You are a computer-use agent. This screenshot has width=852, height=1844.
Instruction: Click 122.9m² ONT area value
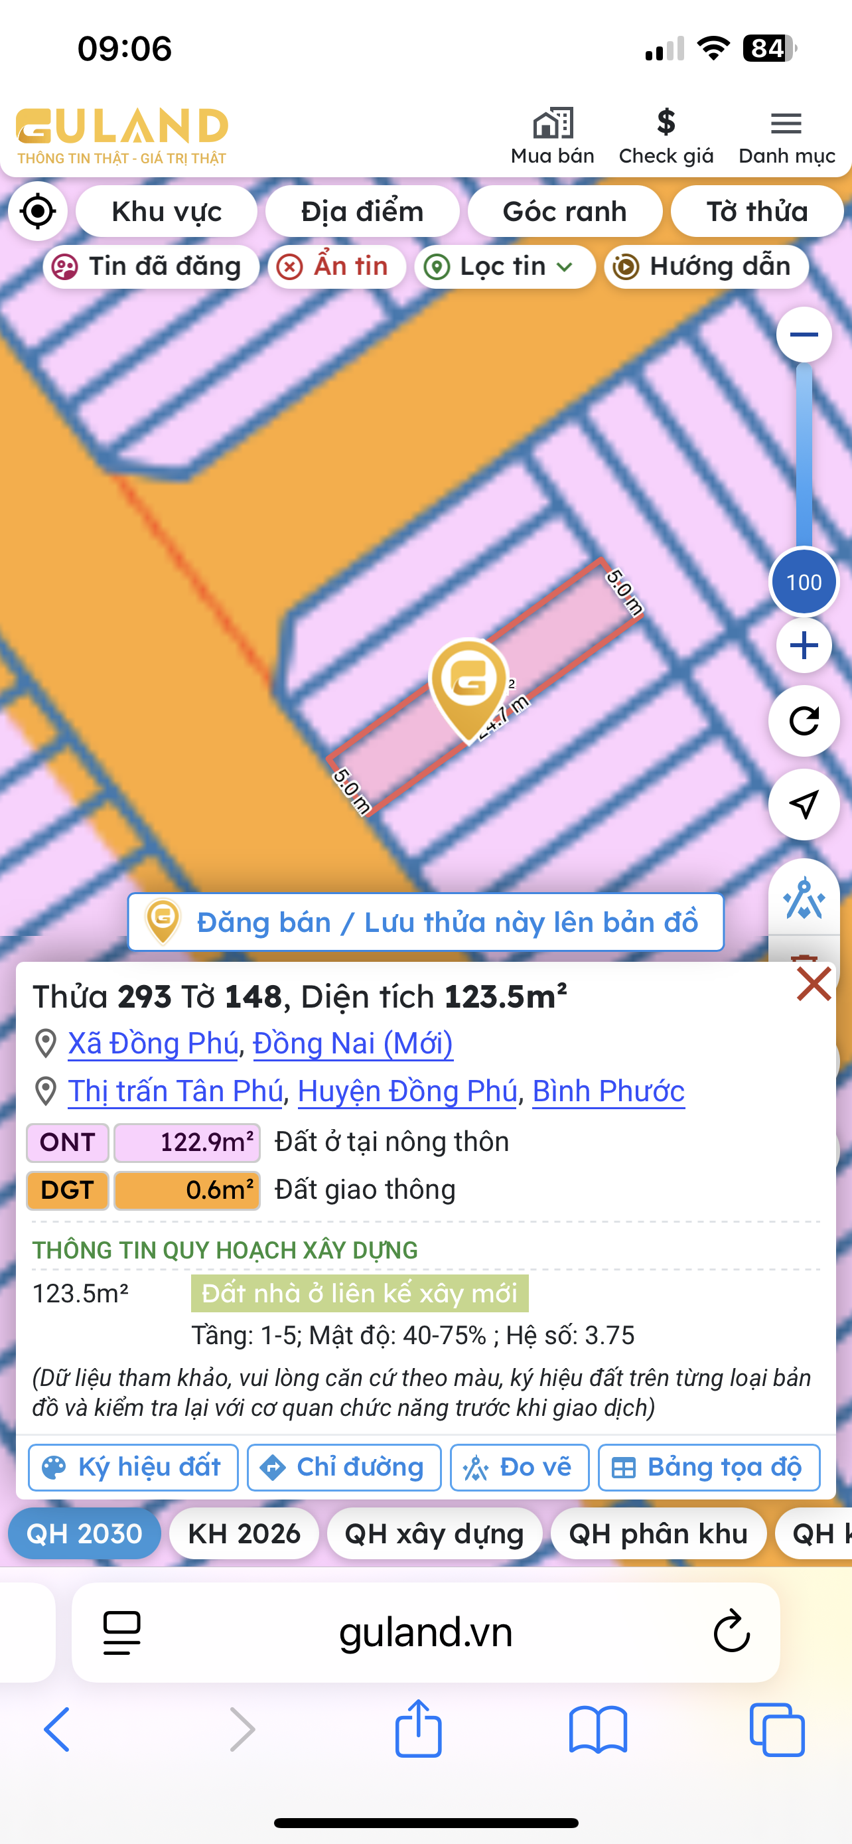click(186, 1142)
